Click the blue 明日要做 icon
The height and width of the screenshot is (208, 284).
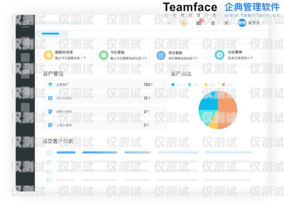tap(160, 55)
